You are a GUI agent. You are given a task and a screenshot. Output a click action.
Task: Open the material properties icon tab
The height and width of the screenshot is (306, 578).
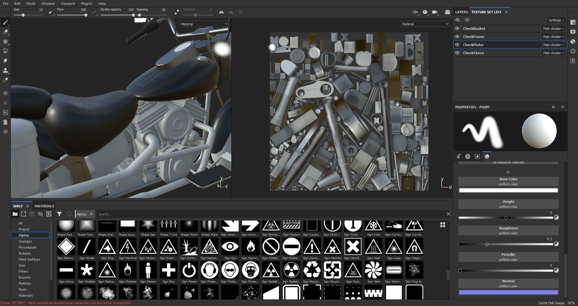point(487,156)
